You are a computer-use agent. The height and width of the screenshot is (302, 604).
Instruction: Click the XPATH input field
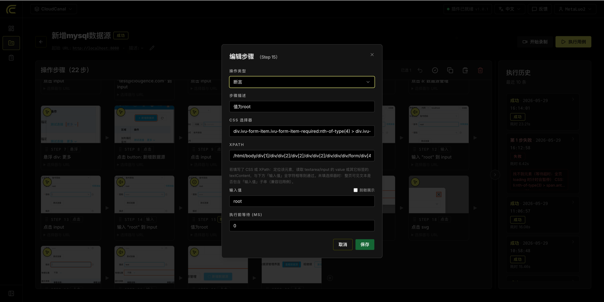(302, 156)
